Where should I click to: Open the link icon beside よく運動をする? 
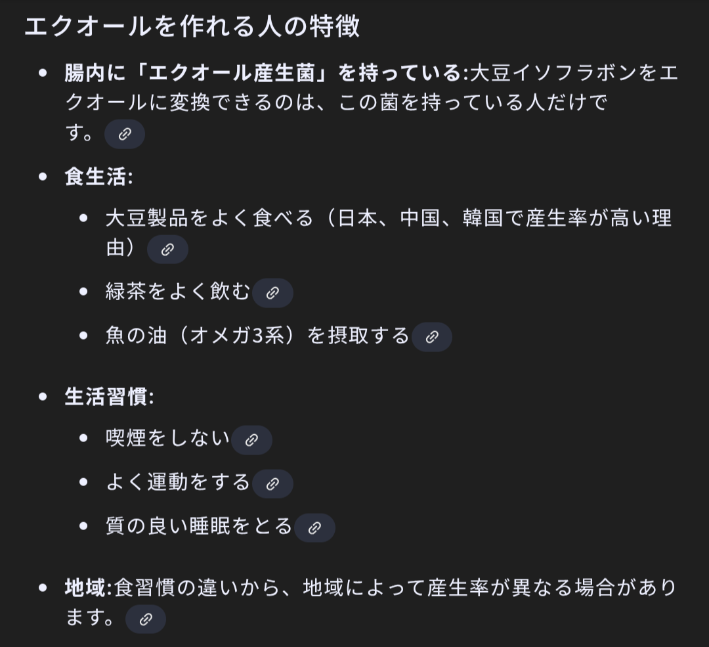(272, 484)
